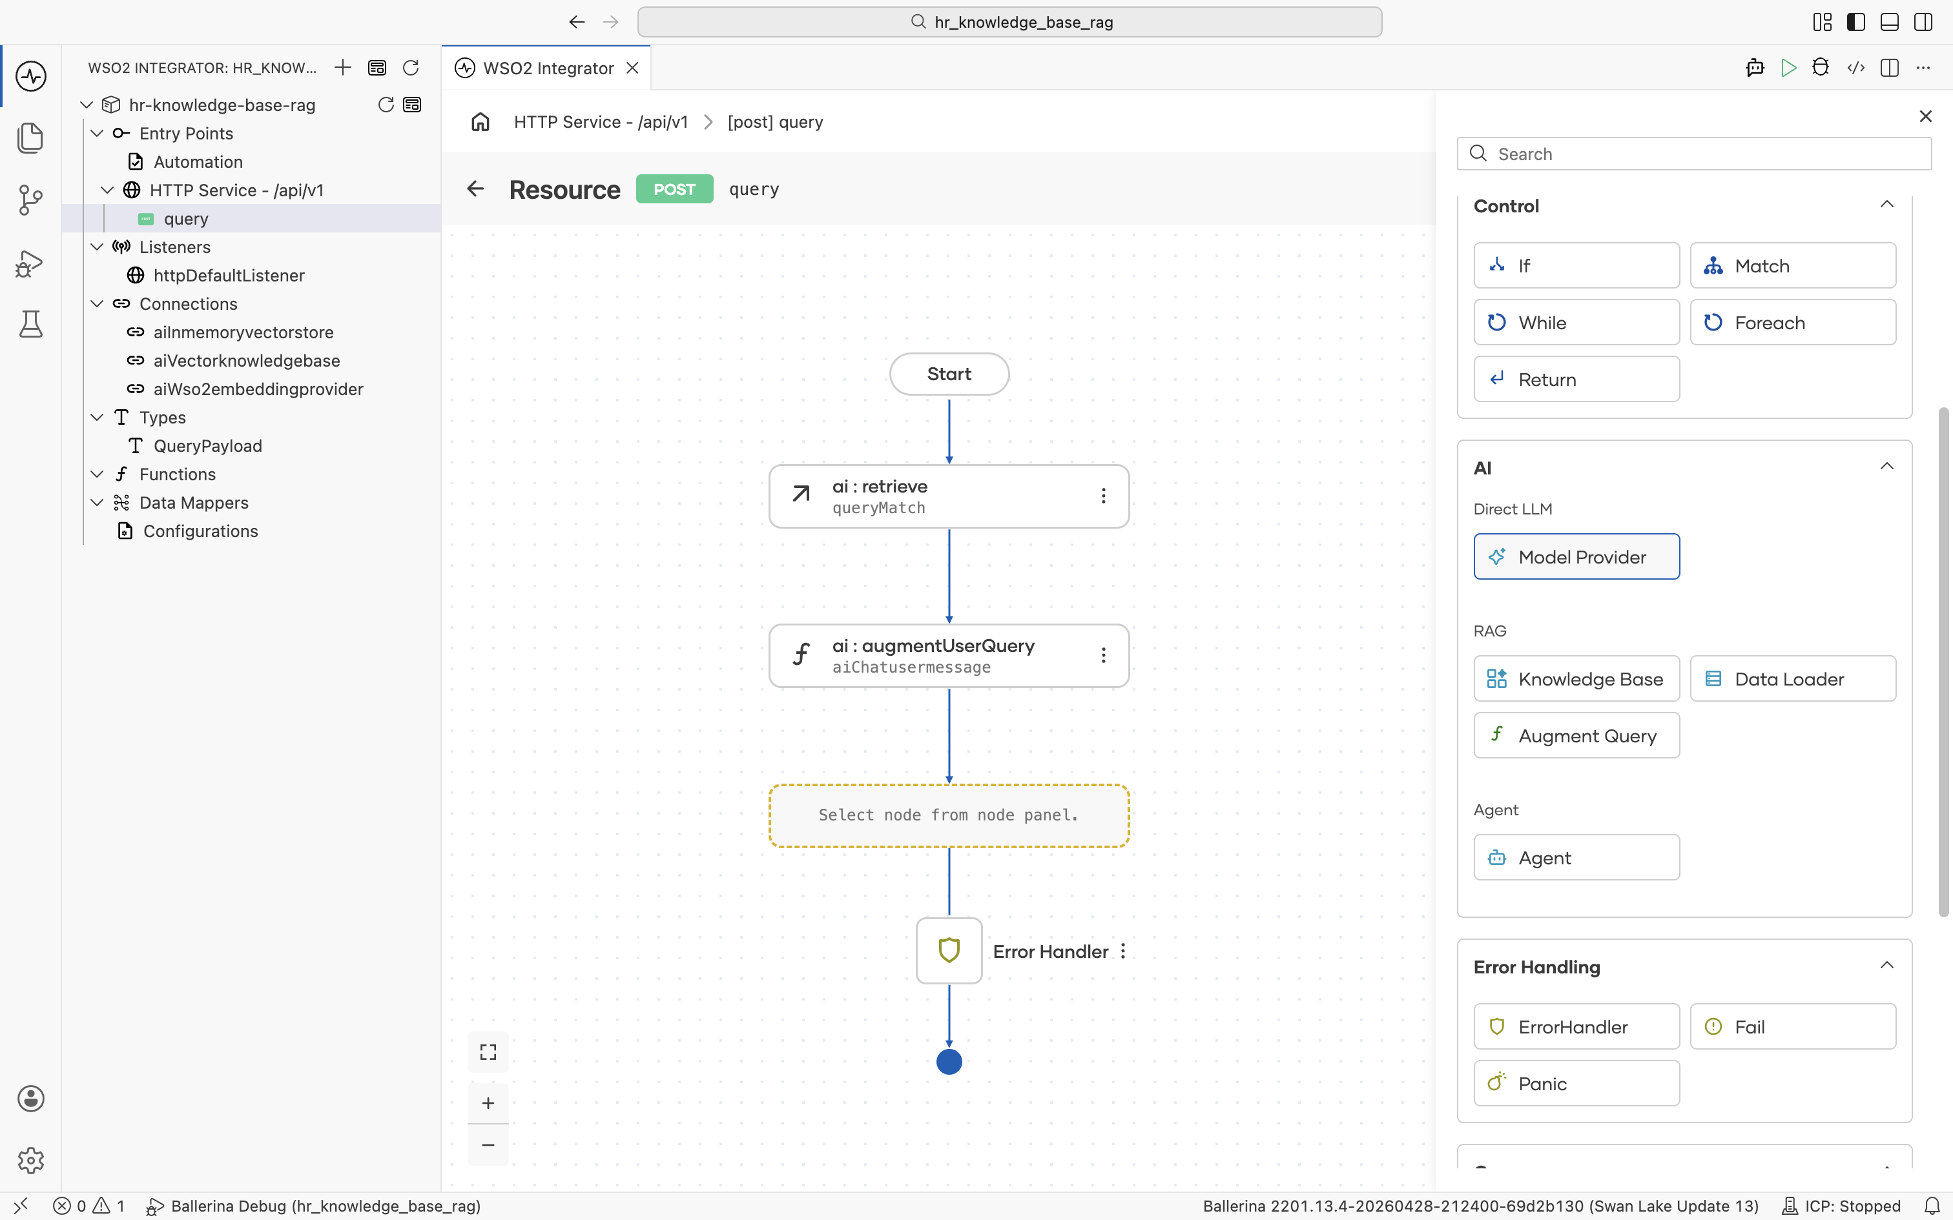1953x1220 pixels.
Task: Toggle the bottom panel in title bar
Action: [1889, 22]
